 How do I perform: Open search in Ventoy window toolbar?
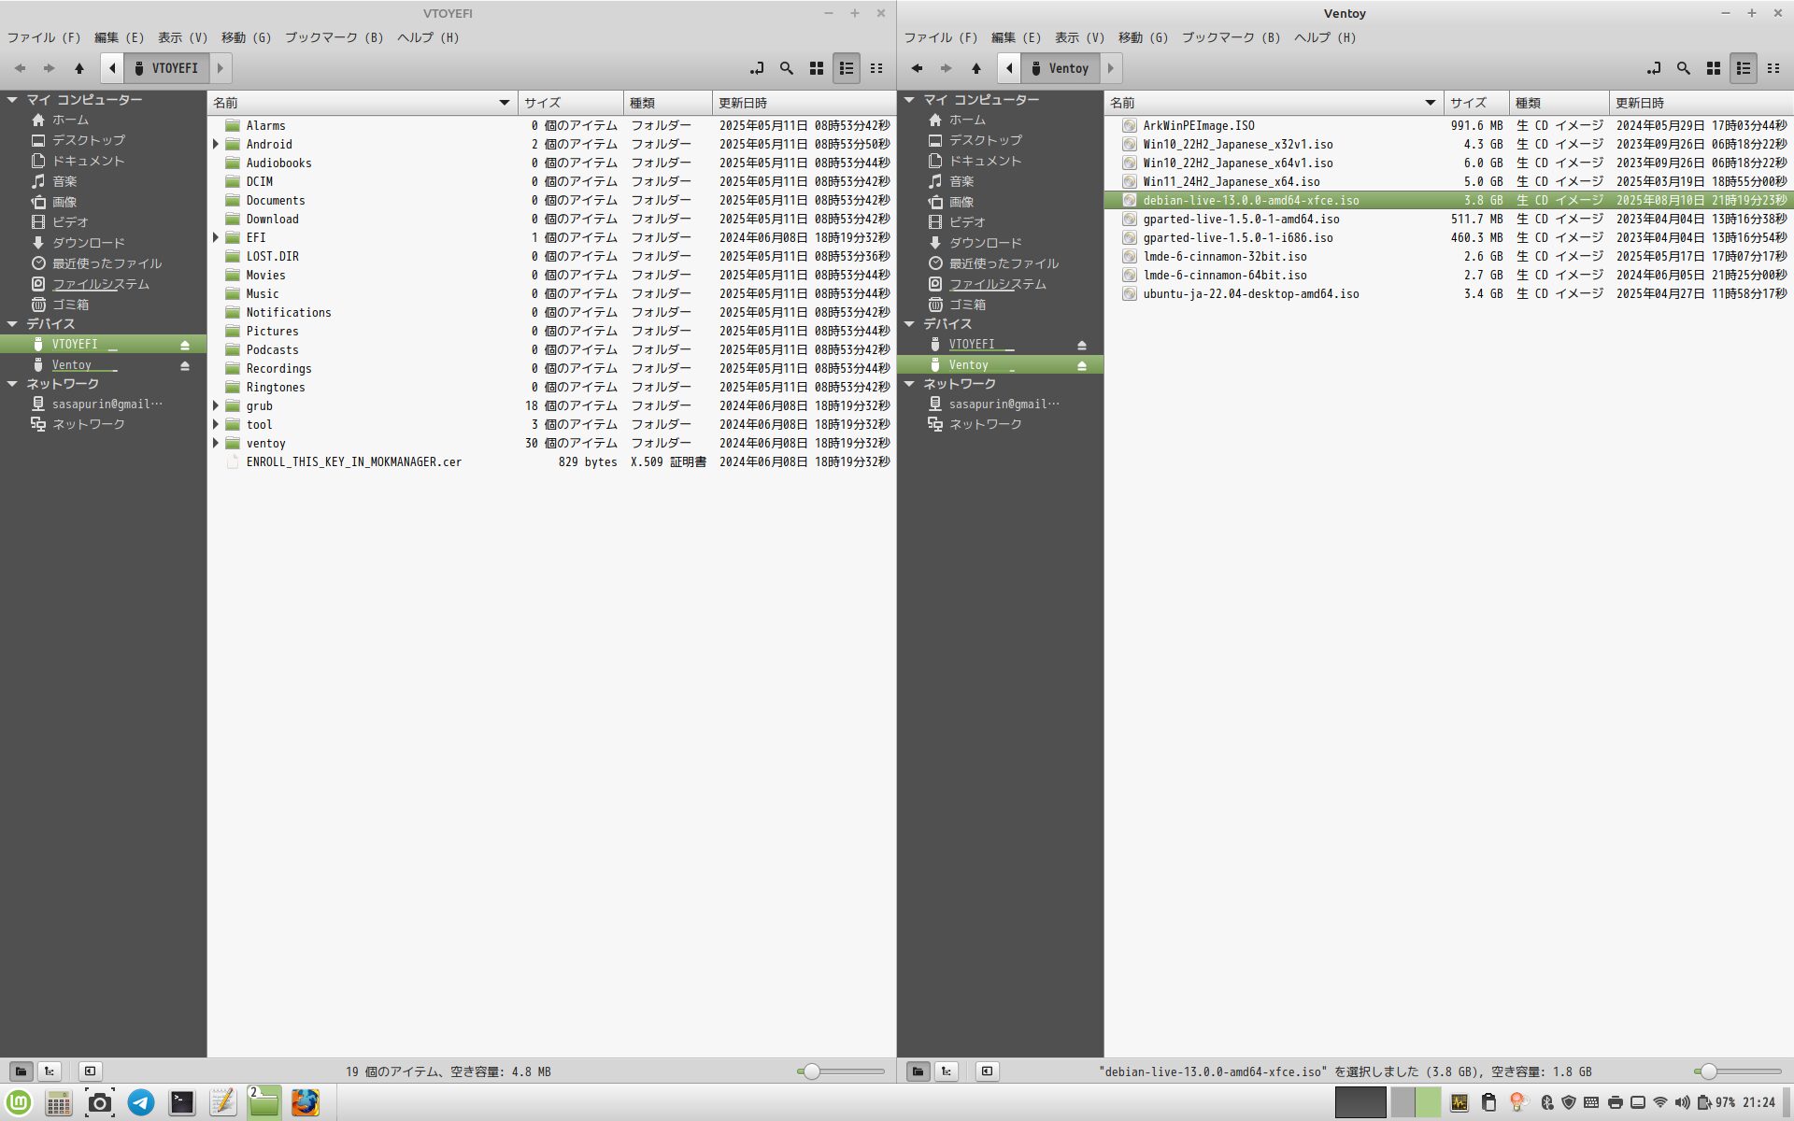pyautogui.click(x=1684, y=68)
